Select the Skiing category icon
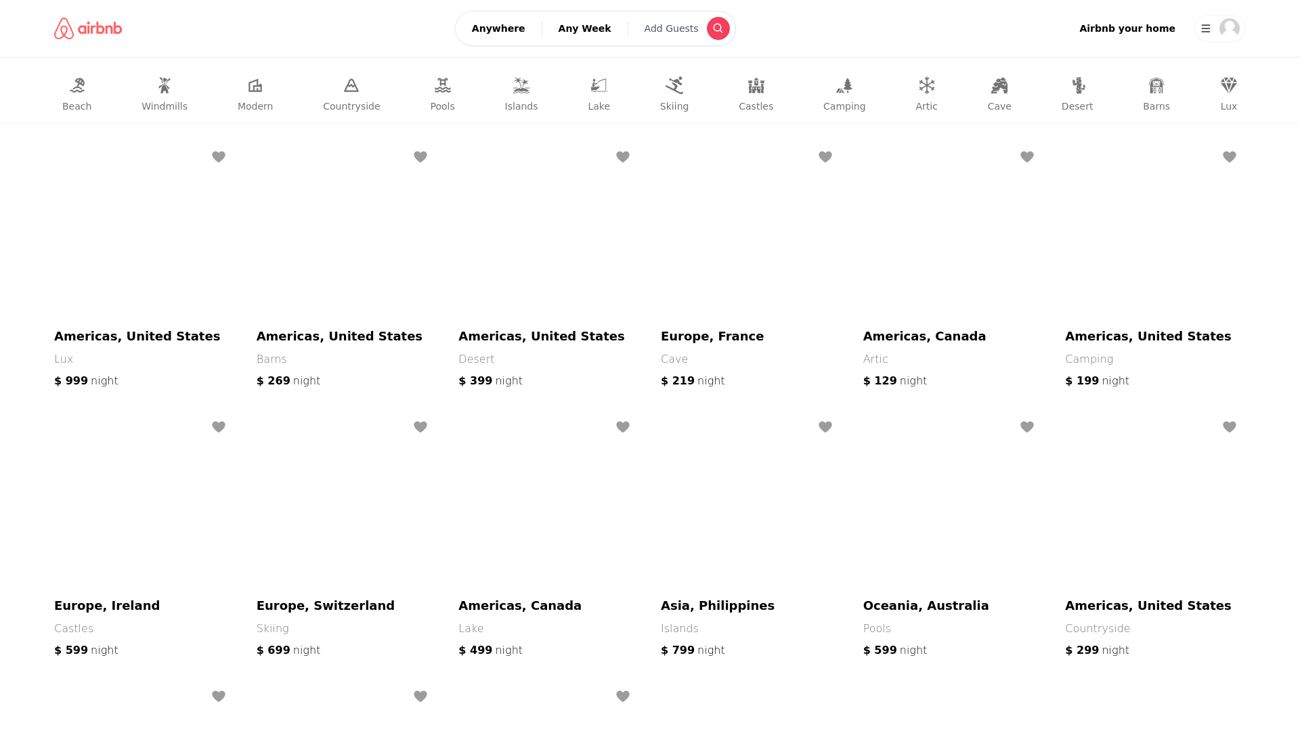Viewport: 1300px width, 731px height. click(674, 85)
